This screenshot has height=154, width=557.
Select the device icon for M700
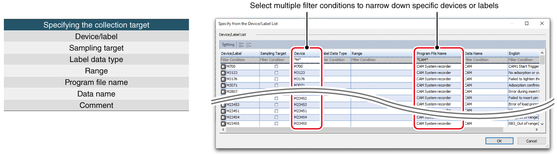click(x=223, y=67)
